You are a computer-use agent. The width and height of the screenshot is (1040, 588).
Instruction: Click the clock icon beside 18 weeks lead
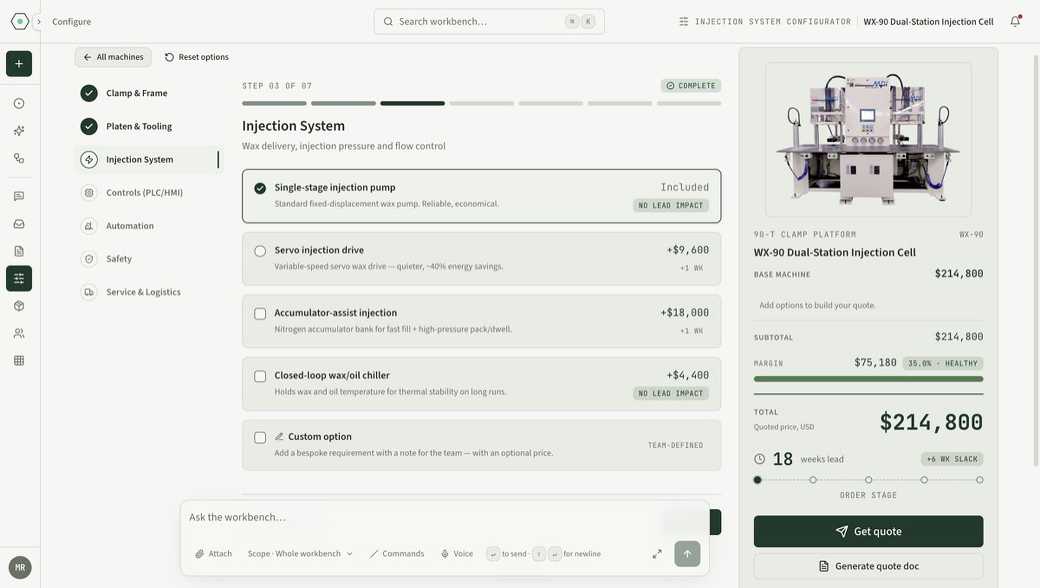click(x=760, y=459)
